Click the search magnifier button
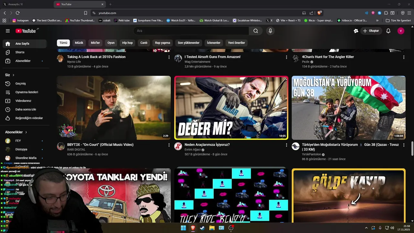The height and width of the screenshot is (233, 414). click(x=256, y=31)
